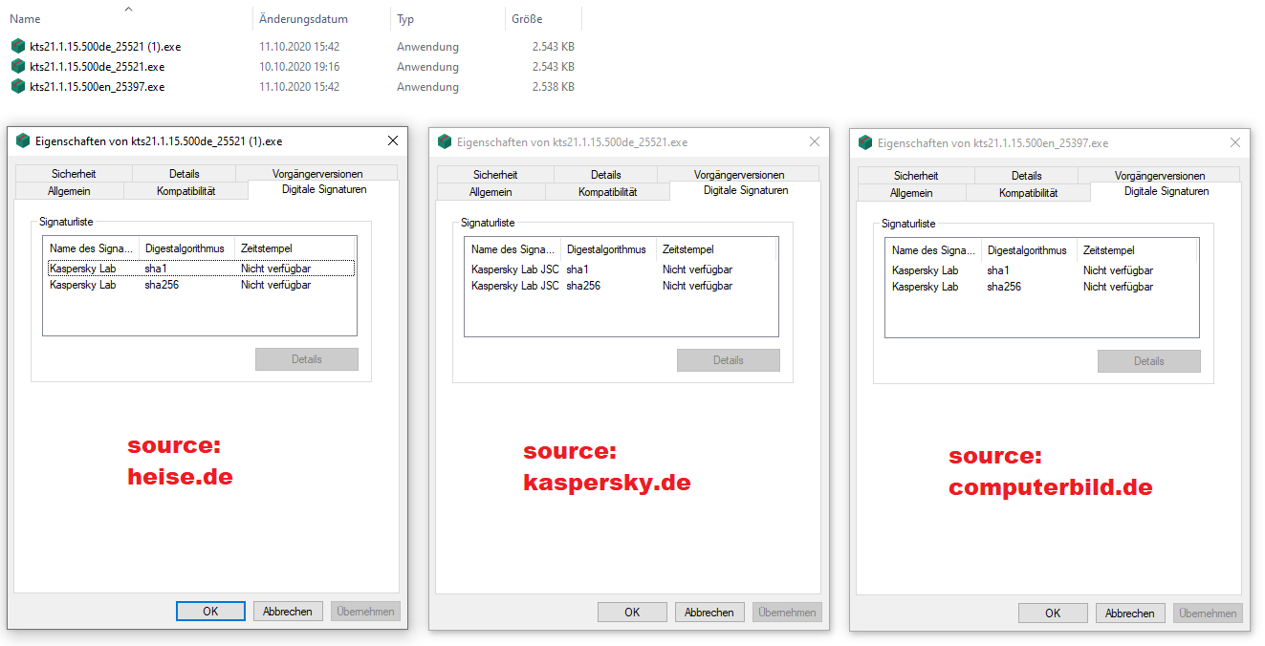1265x646 pixels.
Task: Click title bar icon of 500en_25397.exe properties window
Action: 865,142
